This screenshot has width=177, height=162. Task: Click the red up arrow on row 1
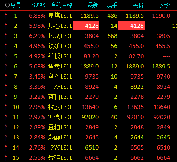coord(6,16)
